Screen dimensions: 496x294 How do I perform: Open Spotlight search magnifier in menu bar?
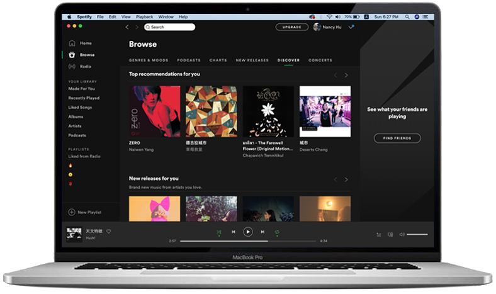point(407,17)
